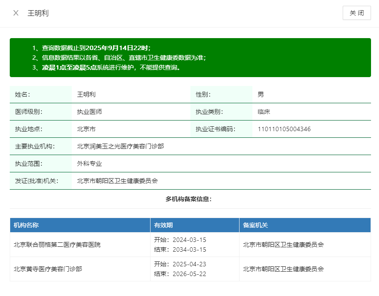Click the end date 2034-03-15
This screenshot has width=379, height=296.
pyautogui.click(x=189, y=249)
